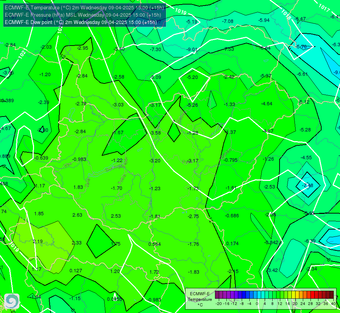Click the dew point value -1.20
The width and height of the screenshot is (340, 313).
[45, 74]
